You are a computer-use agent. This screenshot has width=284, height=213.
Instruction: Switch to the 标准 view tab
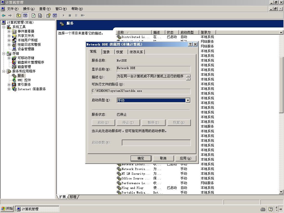pyautogui.click(x=73, y=197)
